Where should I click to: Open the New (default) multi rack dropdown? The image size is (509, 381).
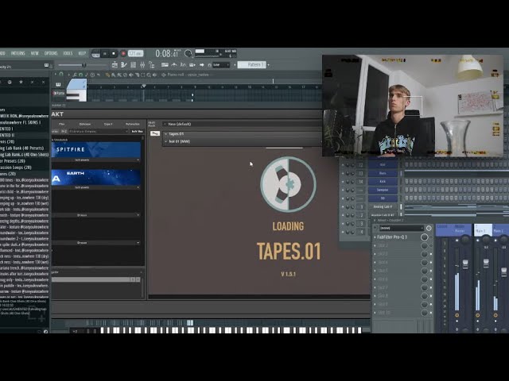click(242, 124)
